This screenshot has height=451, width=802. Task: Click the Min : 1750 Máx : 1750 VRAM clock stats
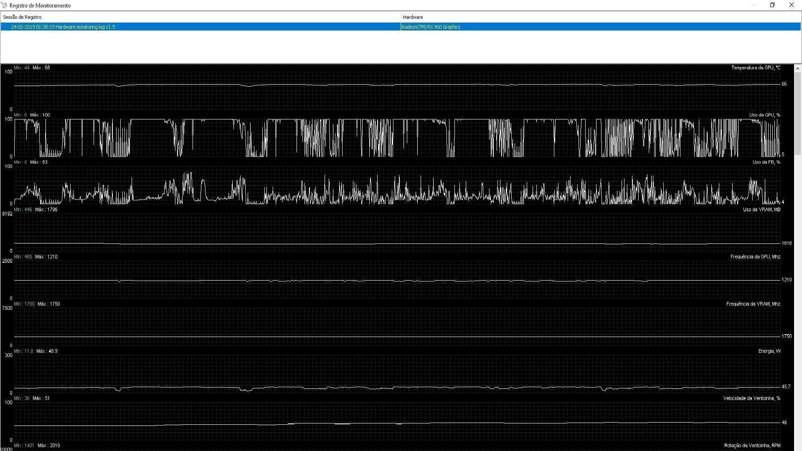pyautogui.click(x=37, y=304)
